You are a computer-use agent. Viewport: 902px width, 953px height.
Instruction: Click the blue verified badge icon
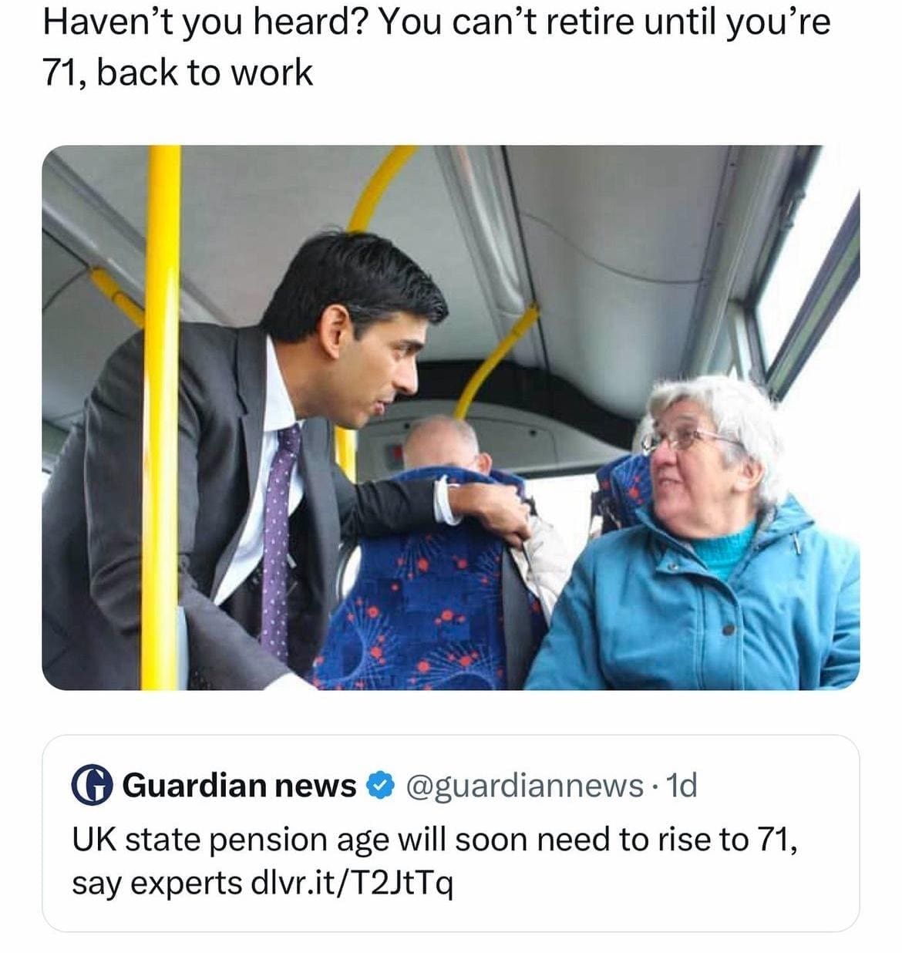[x=378, y=786]
